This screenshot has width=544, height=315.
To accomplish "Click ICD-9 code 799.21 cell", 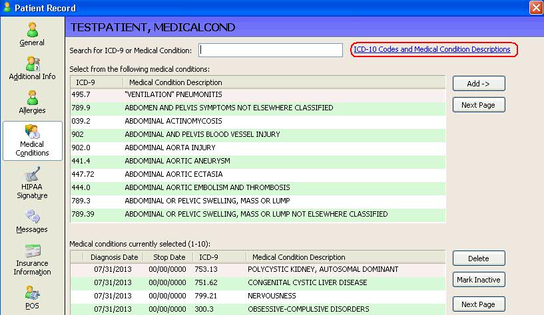I will click(x=206, y=296).
